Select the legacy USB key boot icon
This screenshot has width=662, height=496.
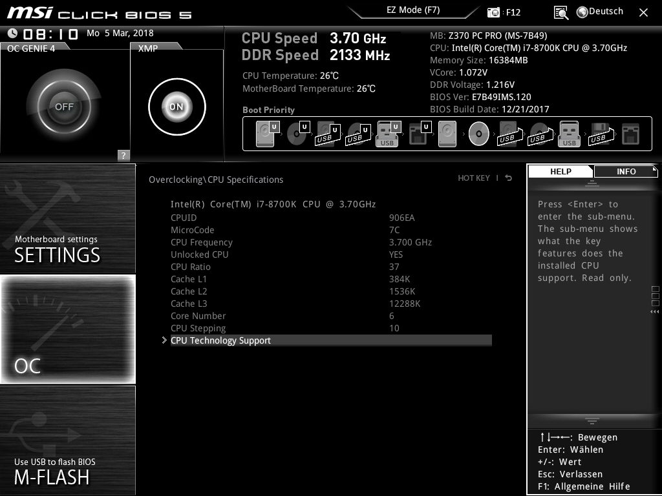click(569, 134)
